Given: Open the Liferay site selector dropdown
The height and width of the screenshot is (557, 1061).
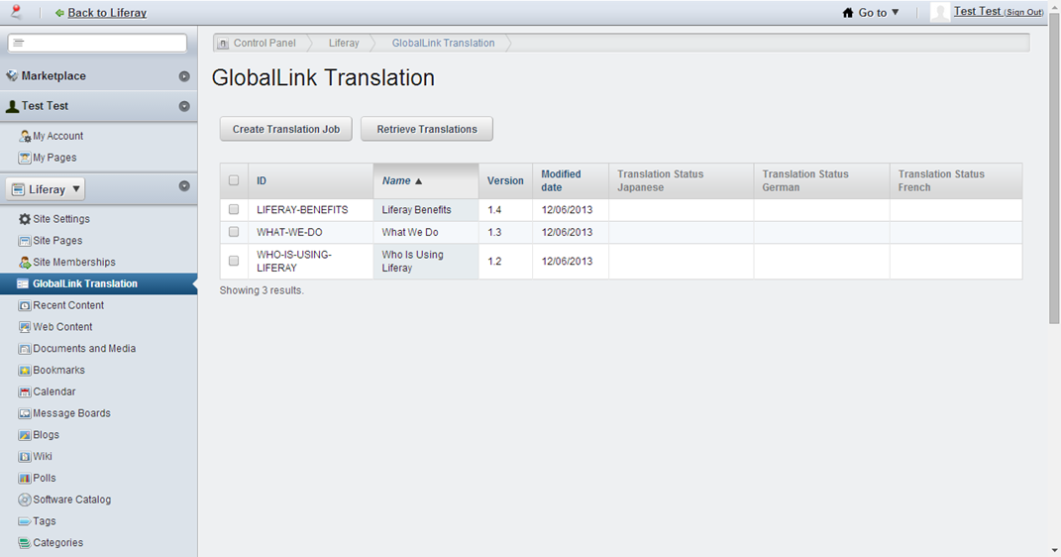Looking at the screenshot, I should pyautogui.click(x=47, y=189).
